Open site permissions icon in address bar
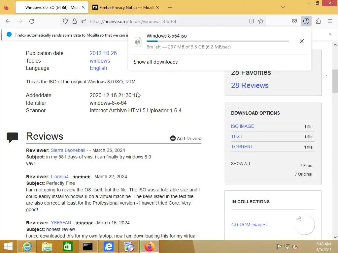The width and height of the screenshot is (338, 253). click(84, 21)
